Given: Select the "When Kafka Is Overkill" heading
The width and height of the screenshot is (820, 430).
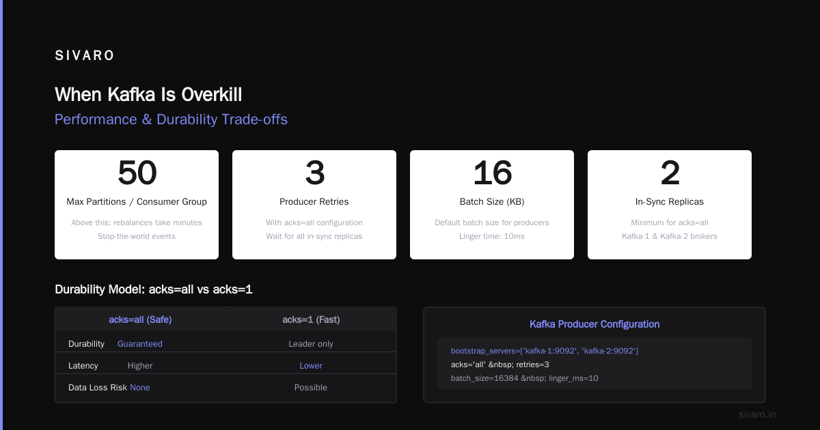Looking at the screenshot, I should [148, 94].
